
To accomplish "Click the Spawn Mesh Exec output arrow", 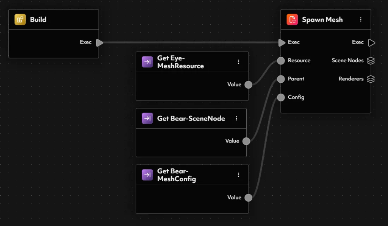I will (x=371, y=42).
